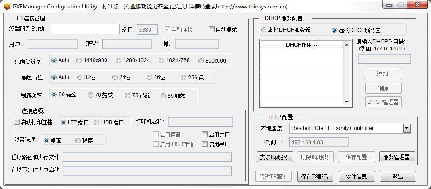The height and width of the screenshot is (189, 431).
Task: Click the IP地址 field showing 192.168.1.83
Action: 319,142
